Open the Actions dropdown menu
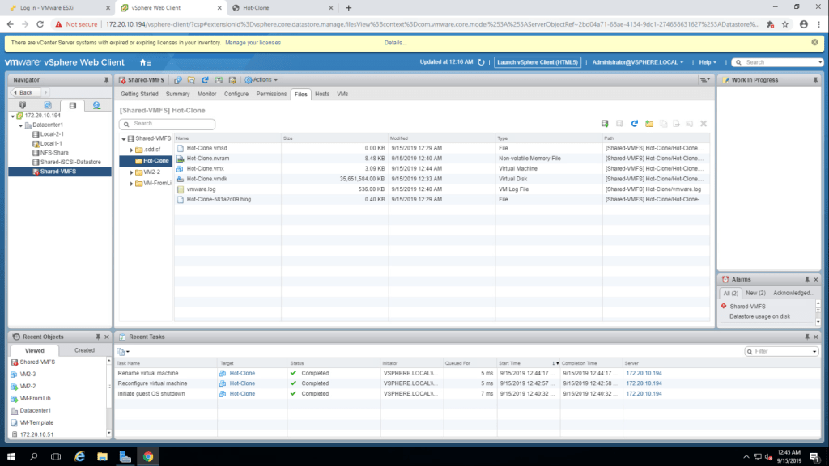 click(263, 80)
